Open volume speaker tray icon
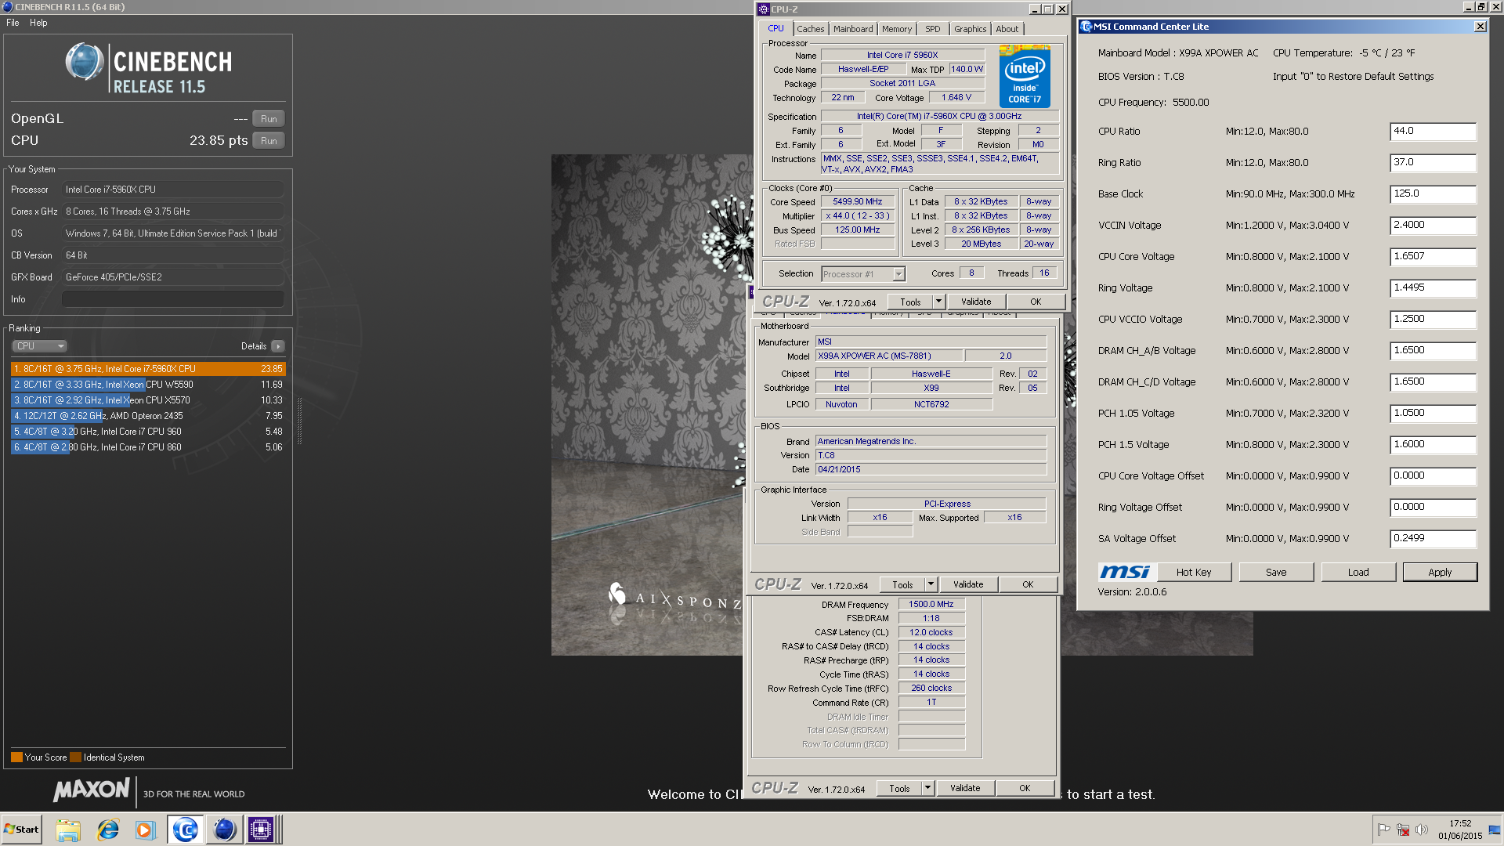The image size is (1504, 846). tap(1422, 830)
